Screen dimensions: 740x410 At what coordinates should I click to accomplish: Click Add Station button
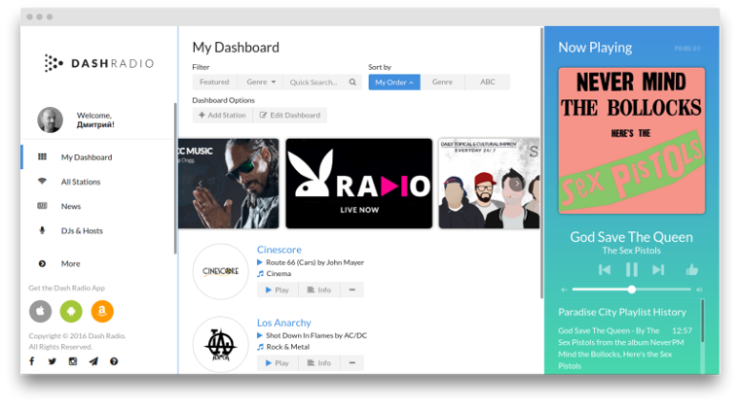(x=222, y=115)
